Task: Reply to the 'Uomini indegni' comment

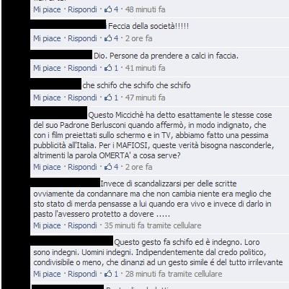Action: point(82,274)
